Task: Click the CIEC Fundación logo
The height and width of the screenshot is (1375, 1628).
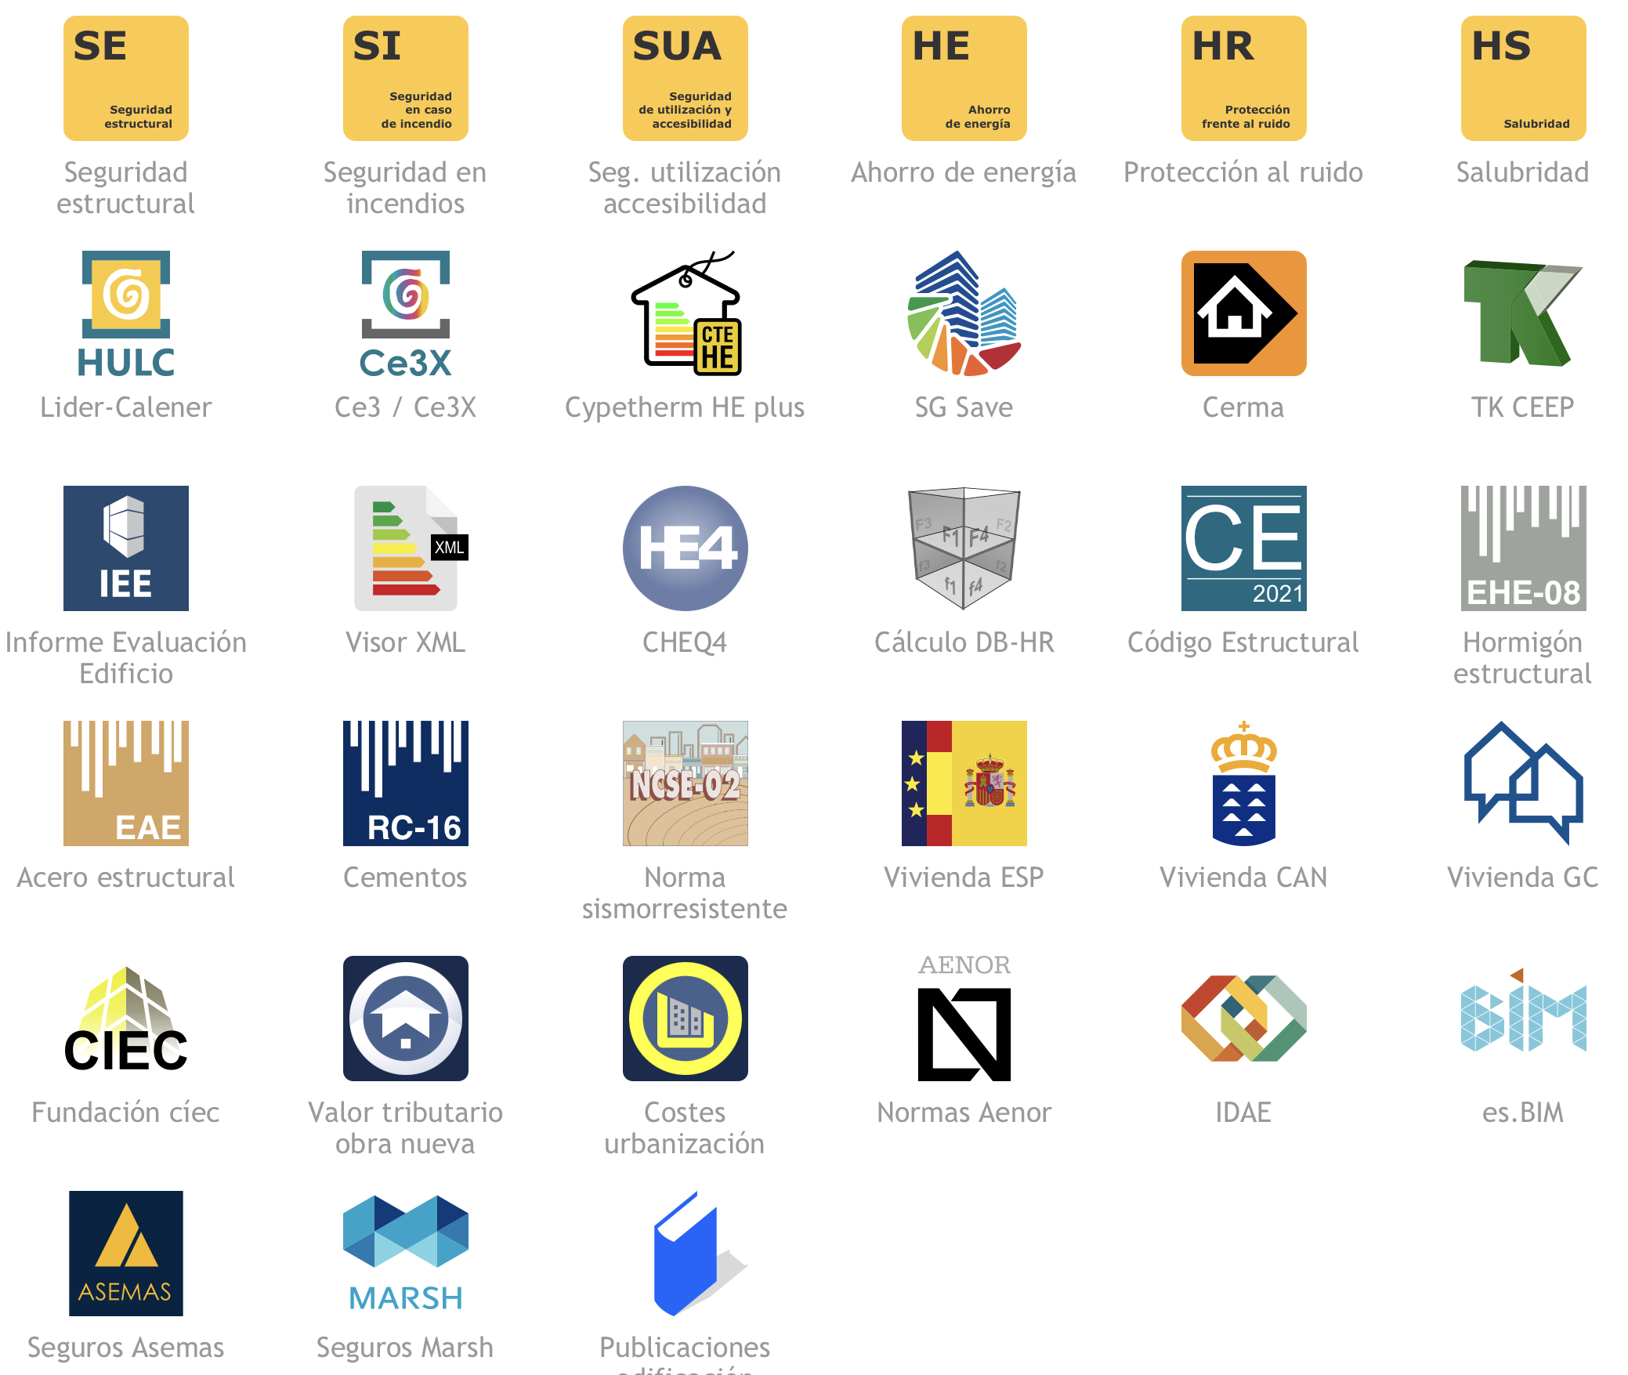Action: pyautogui.click(x=125, y=1019)
